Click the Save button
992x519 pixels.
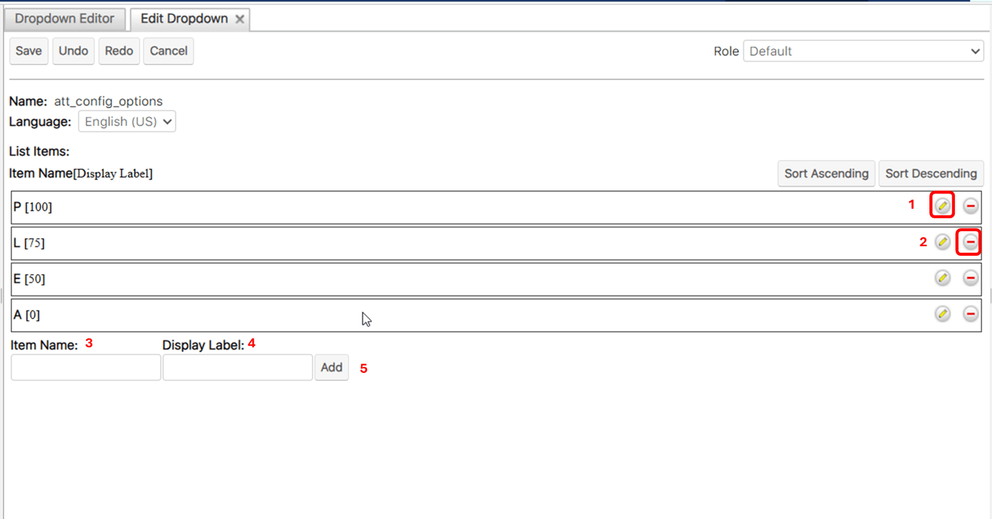[x=29, y=51]
